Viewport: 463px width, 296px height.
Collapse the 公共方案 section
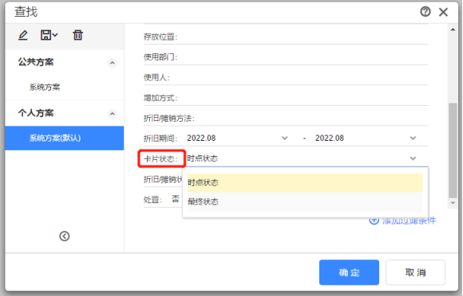[x=113, y=63]
